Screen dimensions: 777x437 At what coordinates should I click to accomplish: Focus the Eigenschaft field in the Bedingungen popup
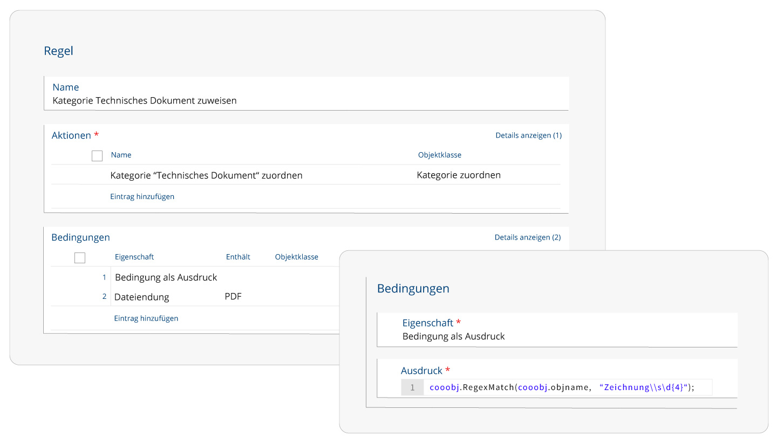point(557,330)
